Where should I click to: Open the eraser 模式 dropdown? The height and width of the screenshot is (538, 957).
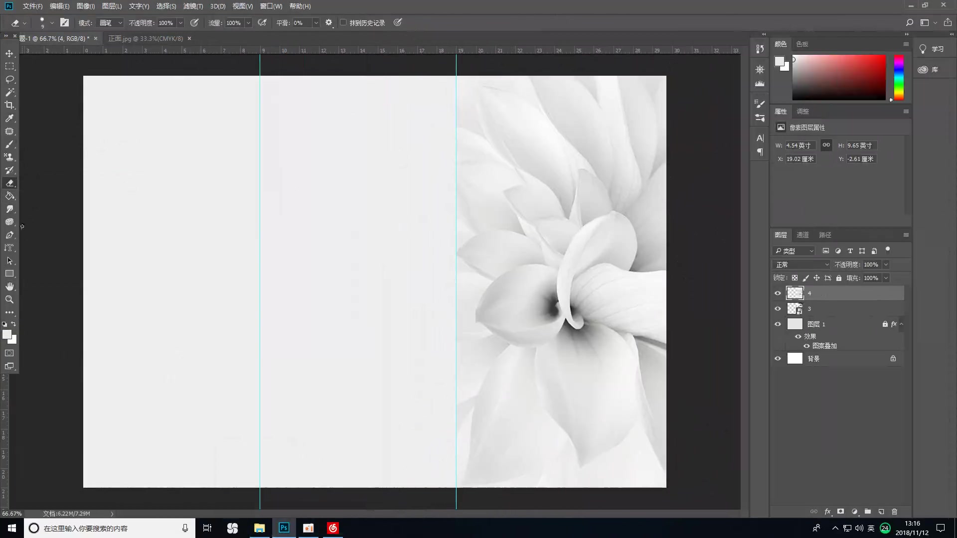click(x=110, y=23)
